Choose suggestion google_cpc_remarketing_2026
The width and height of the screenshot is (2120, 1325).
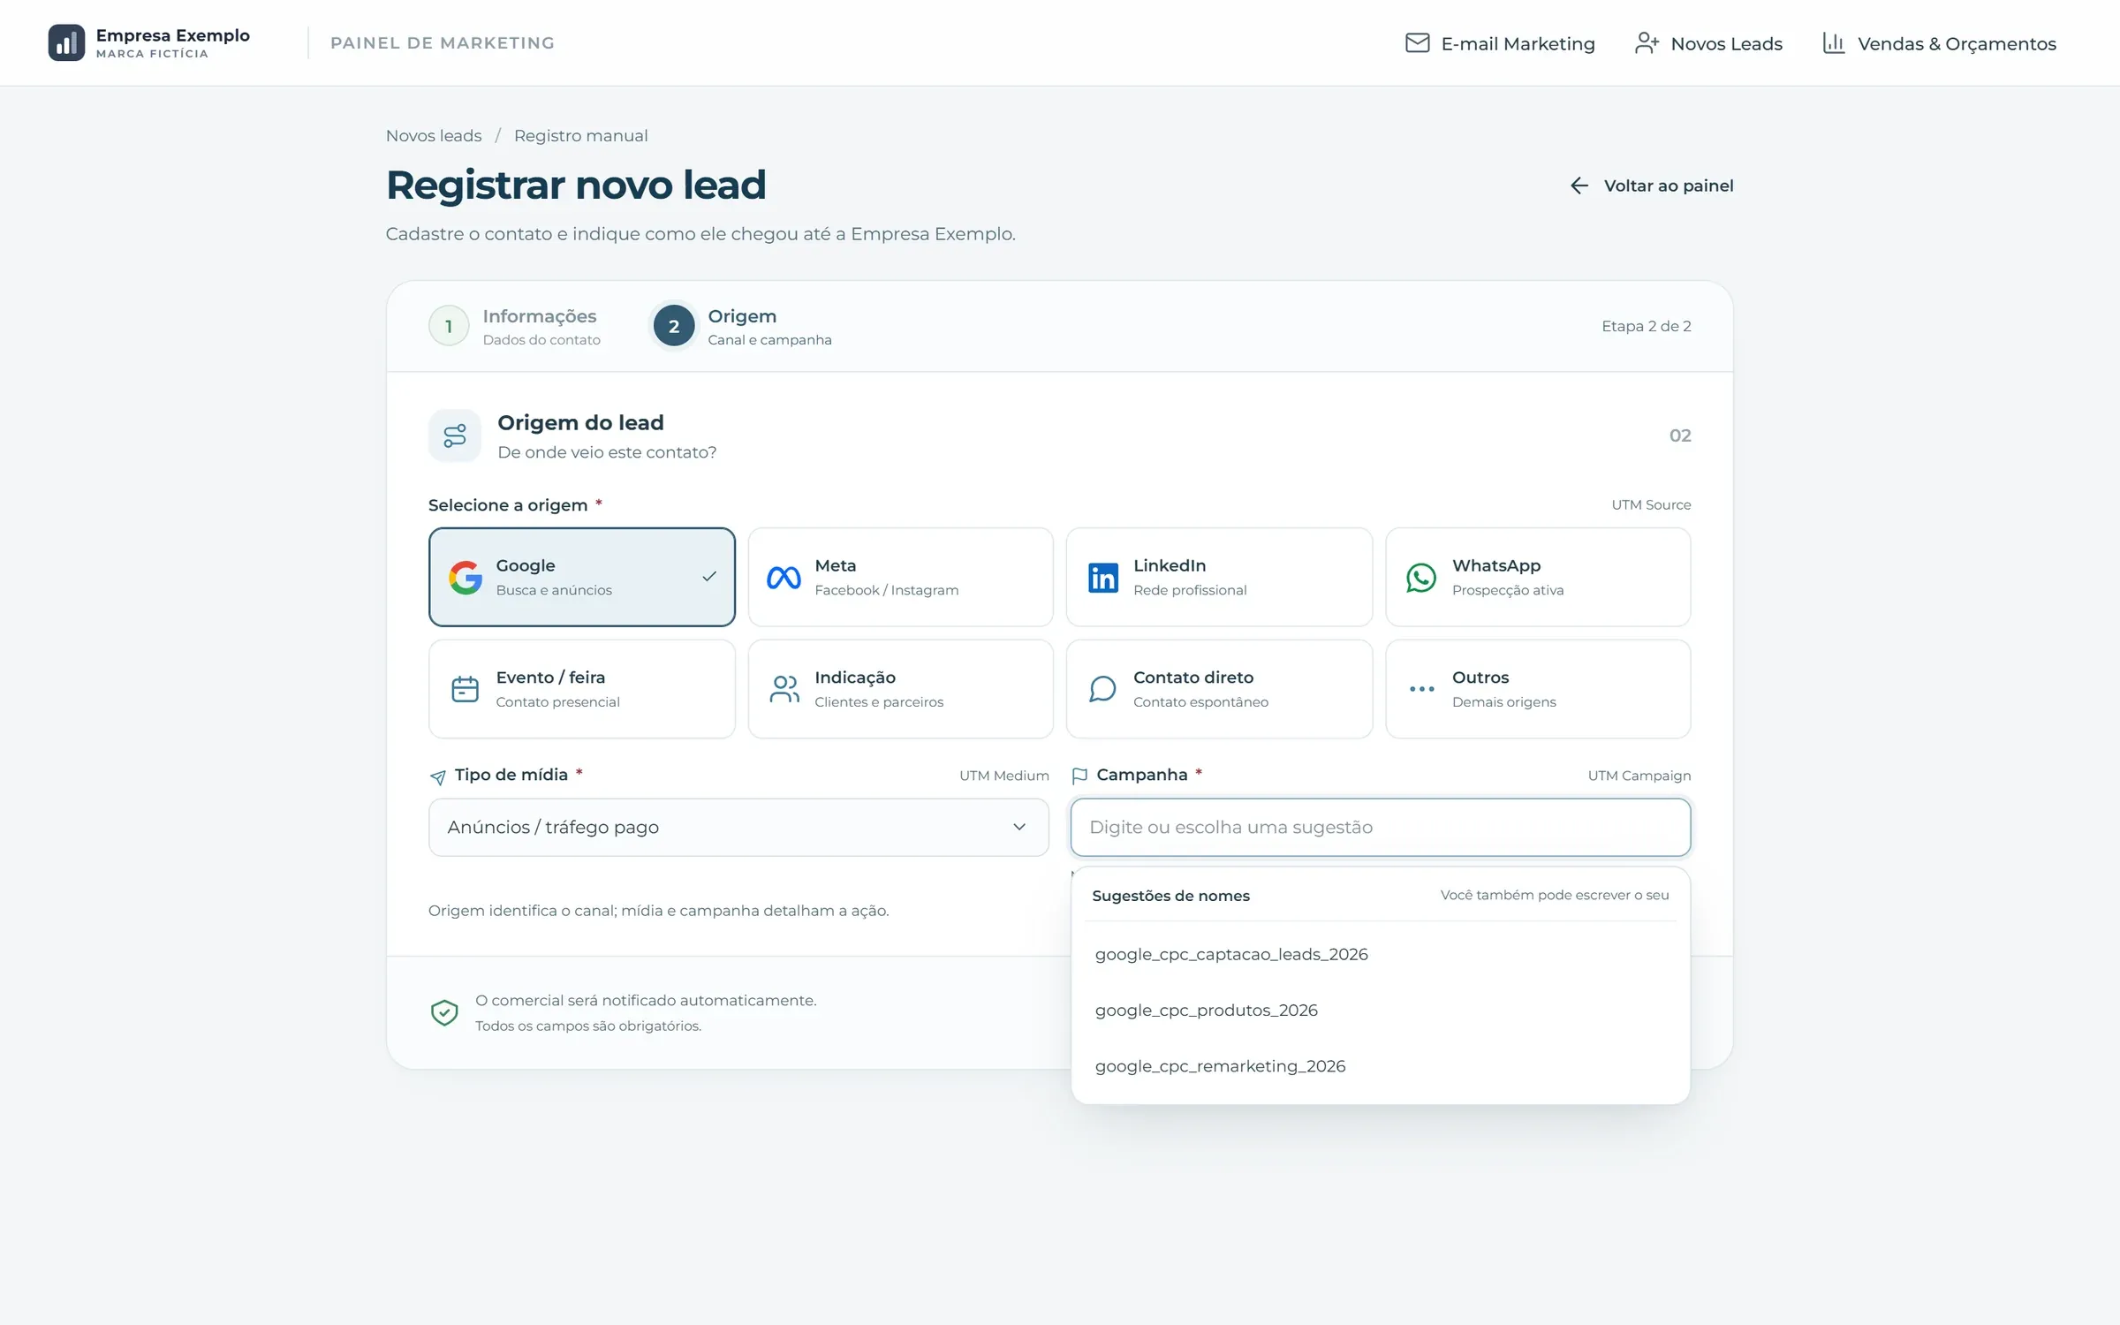point(1380,1066)
